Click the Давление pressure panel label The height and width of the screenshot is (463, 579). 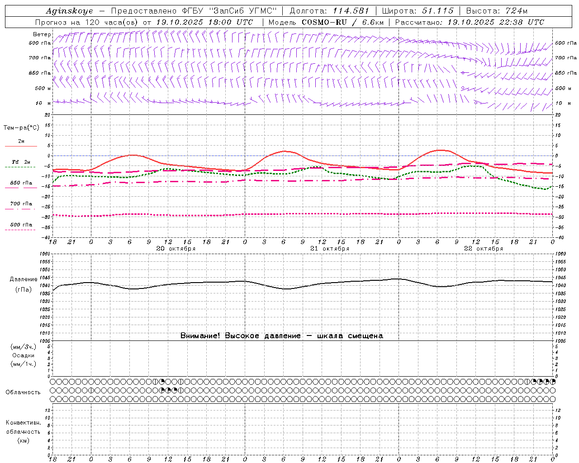point(24,279)
